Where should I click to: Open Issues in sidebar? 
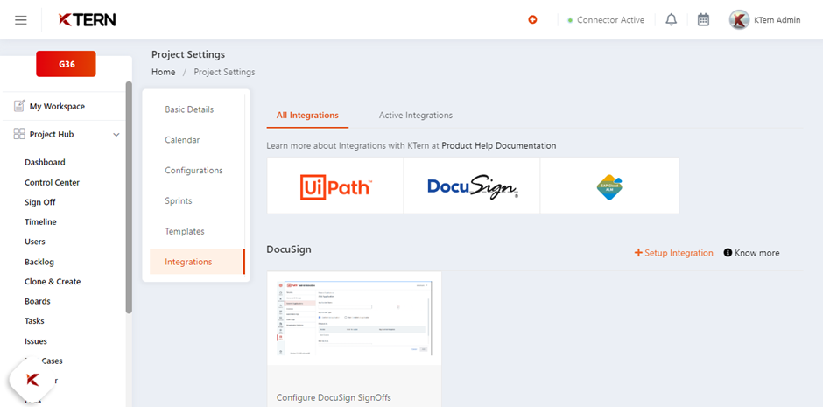(36, 341)
